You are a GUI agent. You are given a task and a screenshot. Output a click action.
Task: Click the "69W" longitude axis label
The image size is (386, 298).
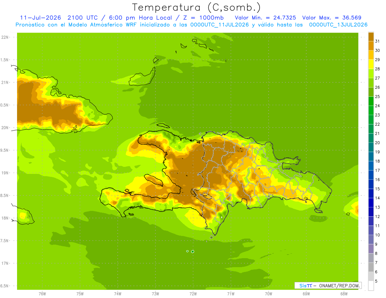coord(306,294)
